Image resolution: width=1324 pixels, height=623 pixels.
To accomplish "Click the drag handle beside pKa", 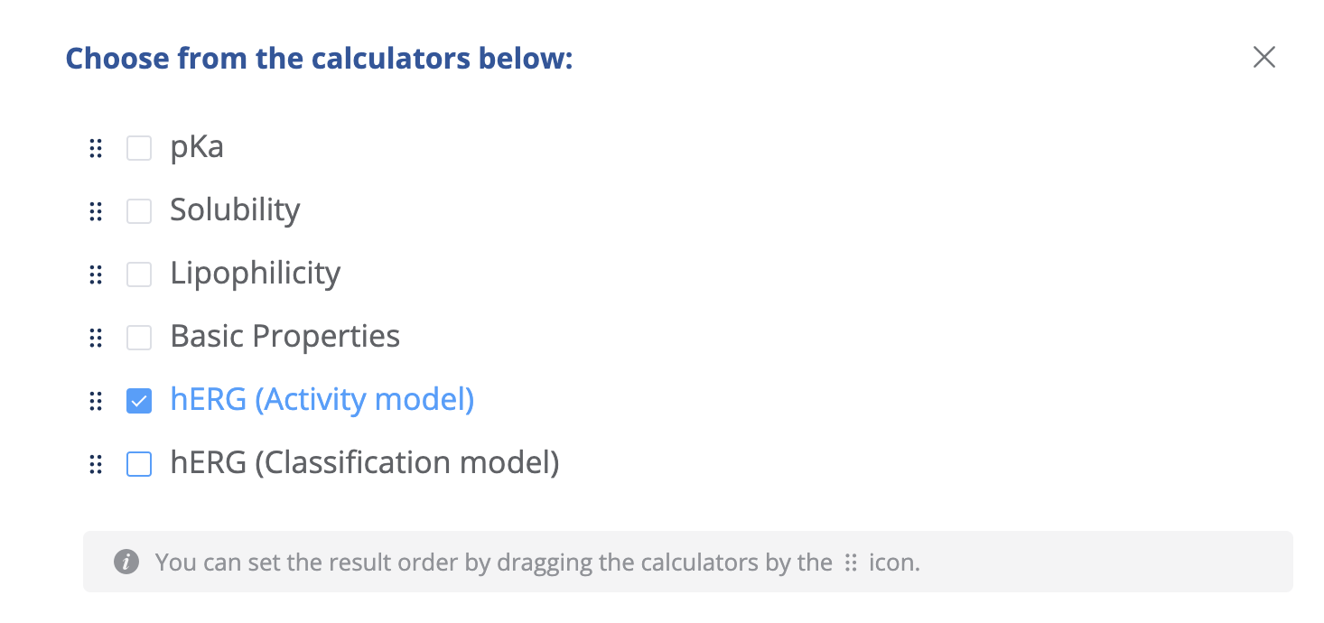I will pyautogui.click(x=96, y=148).
